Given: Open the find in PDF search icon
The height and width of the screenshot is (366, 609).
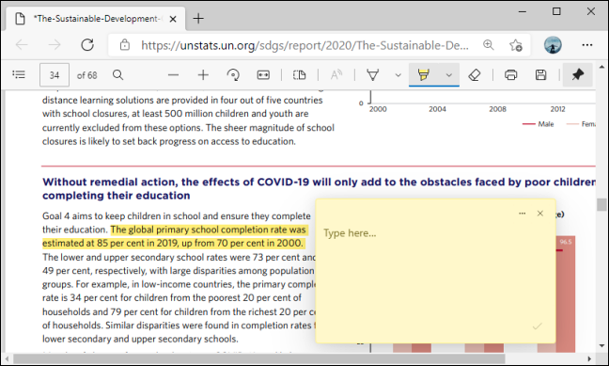Looking at the screenshot, I should [x=117, y=74].
